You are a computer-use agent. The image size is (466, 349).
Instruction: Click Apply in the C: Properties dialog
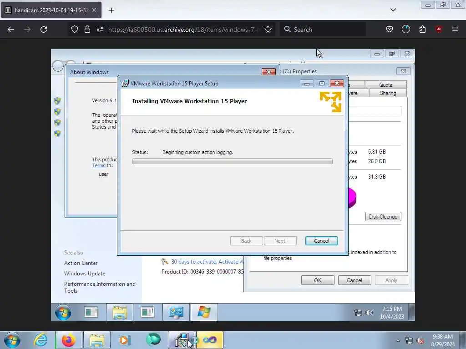click(391, 280)
